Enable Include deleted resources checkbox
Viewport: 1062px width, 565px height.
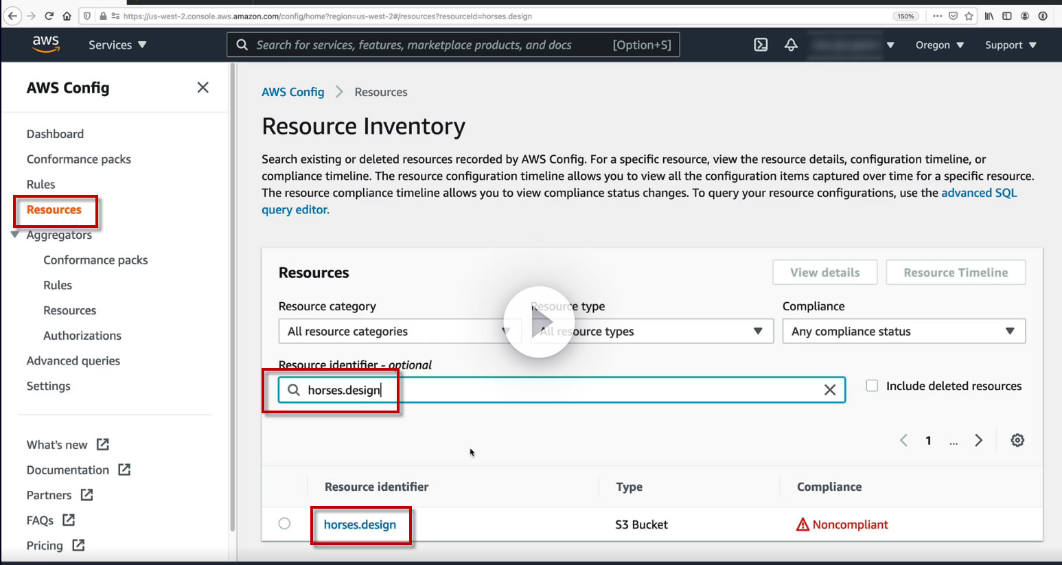point(872,386)
